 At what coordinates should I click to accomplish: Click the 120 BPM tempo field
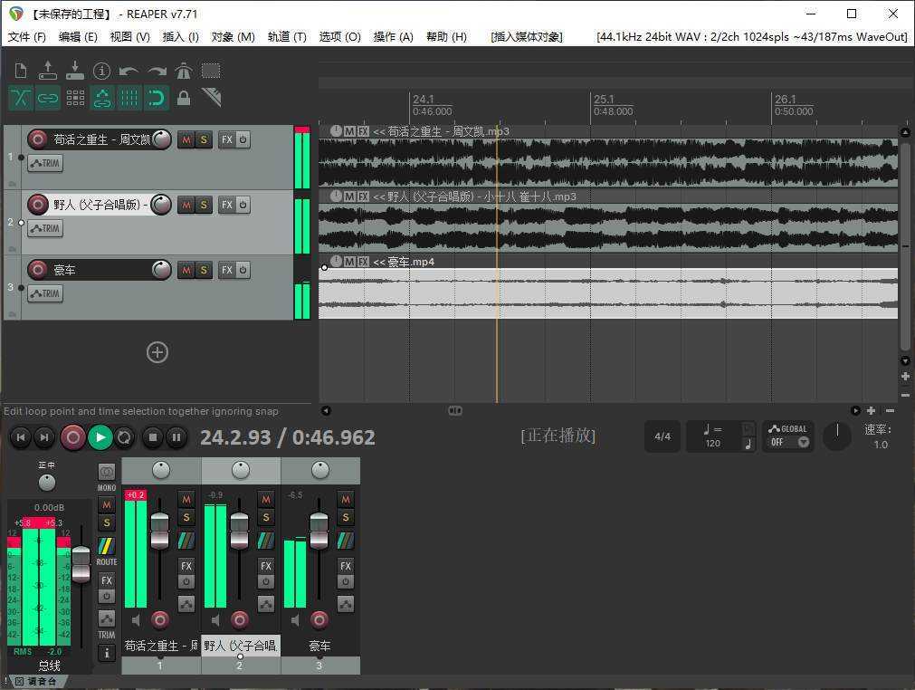(712, 443)
